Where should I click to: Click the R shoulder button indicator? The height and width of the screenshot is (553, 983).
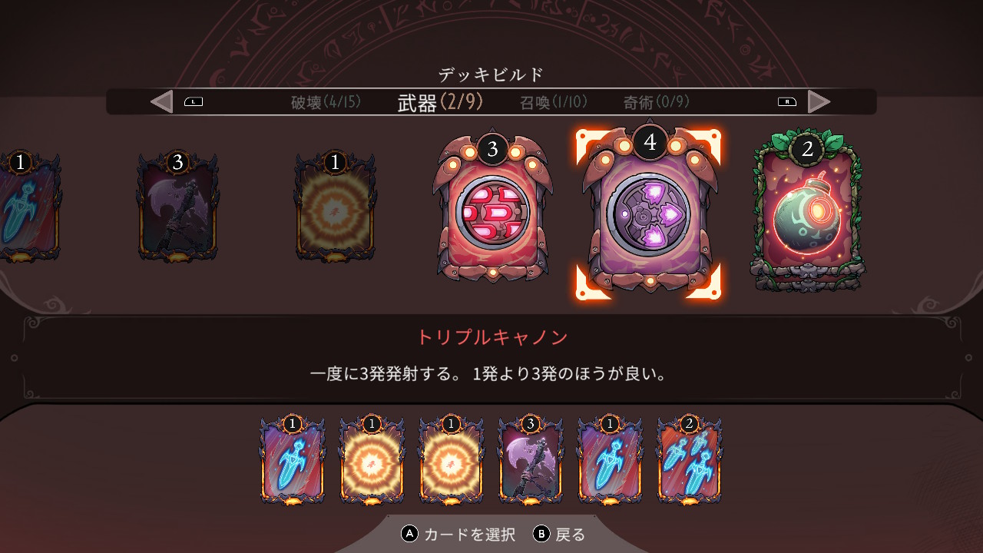click(x=787, y=101)
